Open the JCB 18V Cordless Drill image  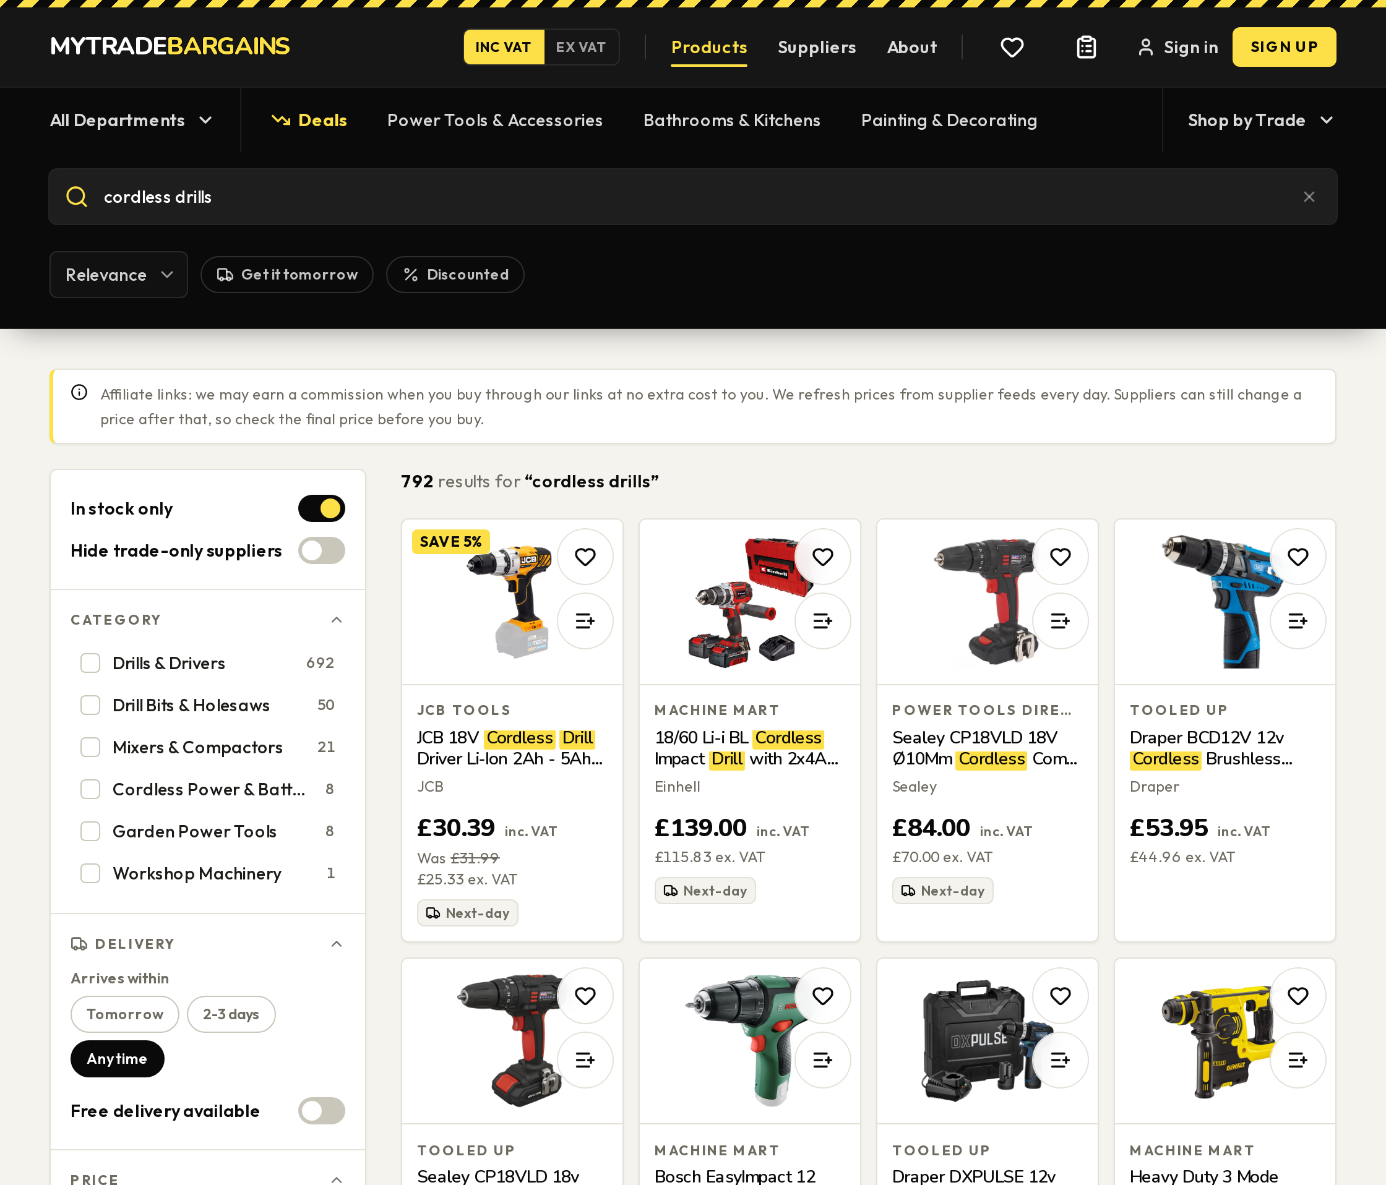tap(512, 602)
